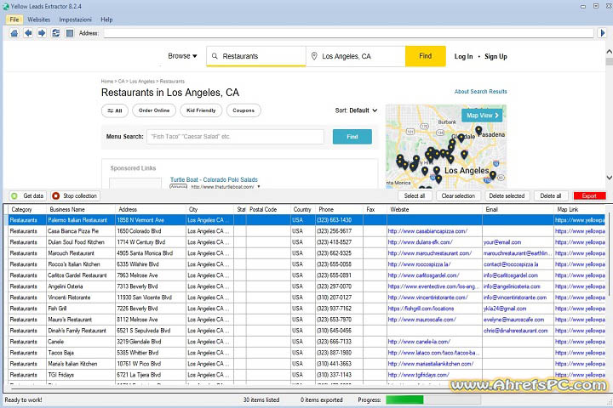Viewport: 613px width, 408px height.
Task: Click the Restaurants search field
Action: [256, 56]
